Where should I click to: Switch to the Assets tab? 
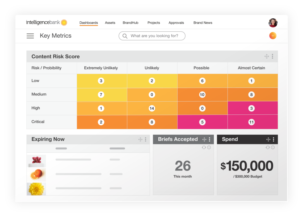[110, 23]
